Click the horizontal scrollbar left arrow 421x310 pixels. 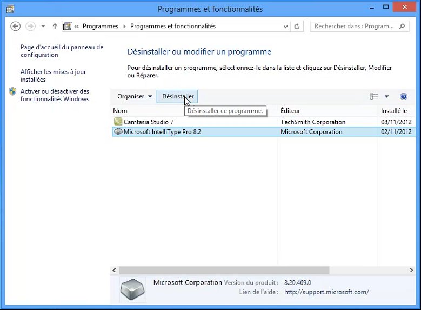point(115,270)
